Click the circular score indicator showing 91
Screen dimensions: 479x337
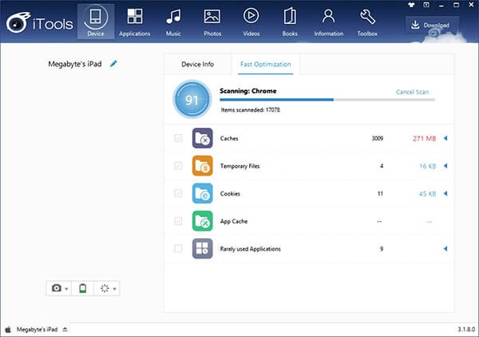192,99
